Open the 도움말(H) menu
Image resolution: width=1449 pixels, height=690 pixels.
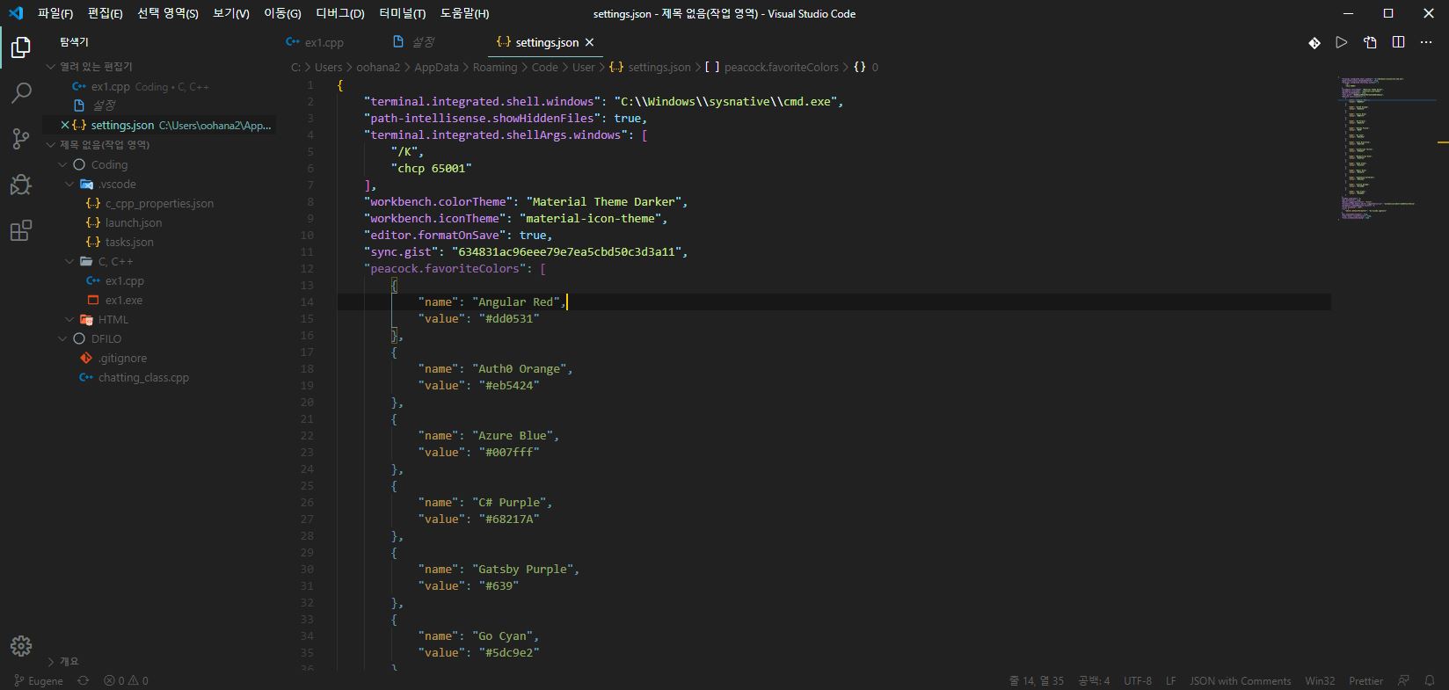[465, 13]
